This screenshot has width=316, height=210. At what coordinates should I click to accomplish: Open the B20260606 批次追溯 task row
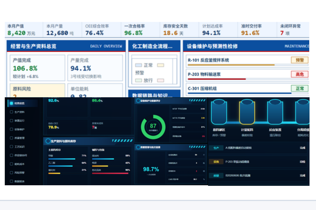pyautogui.click(x=258, y=175)
